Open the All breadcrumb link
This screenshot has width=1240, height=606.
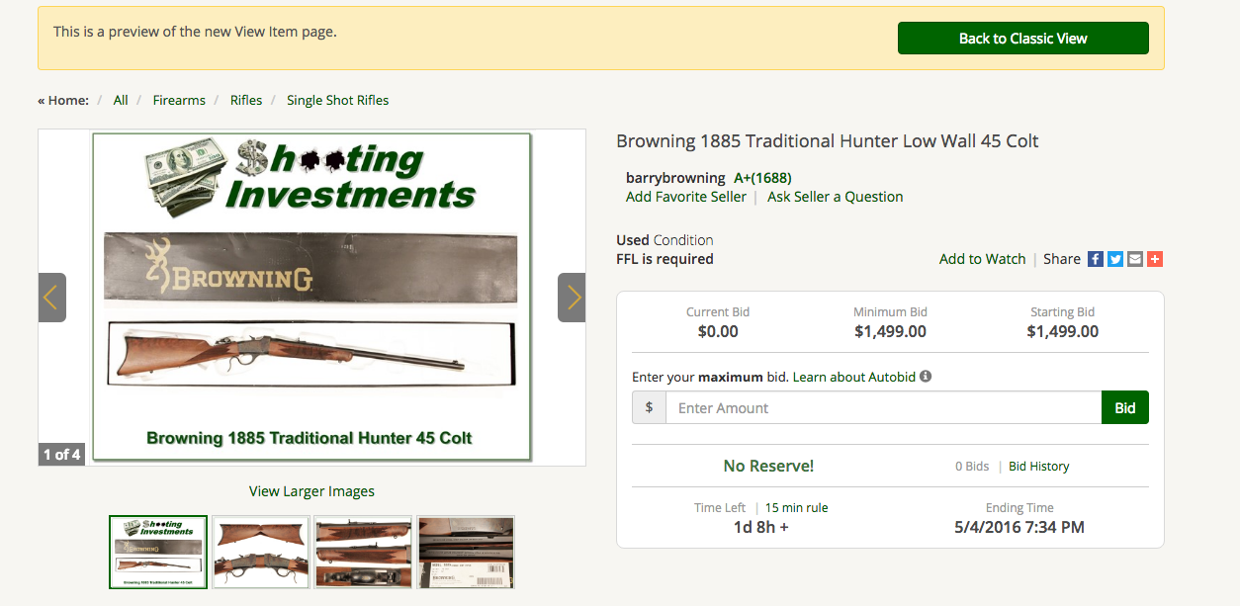[121, 100]
